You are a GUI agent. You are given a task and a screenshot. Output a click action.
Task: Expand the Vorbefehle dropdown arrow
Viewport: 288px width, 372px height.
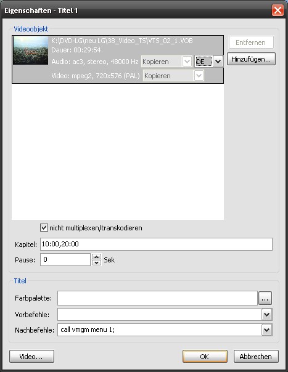267,315
